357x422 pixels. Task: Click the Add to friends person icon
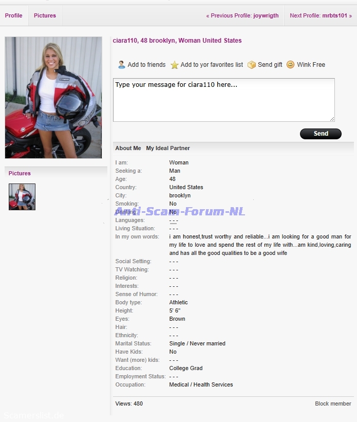pos(122,65)
